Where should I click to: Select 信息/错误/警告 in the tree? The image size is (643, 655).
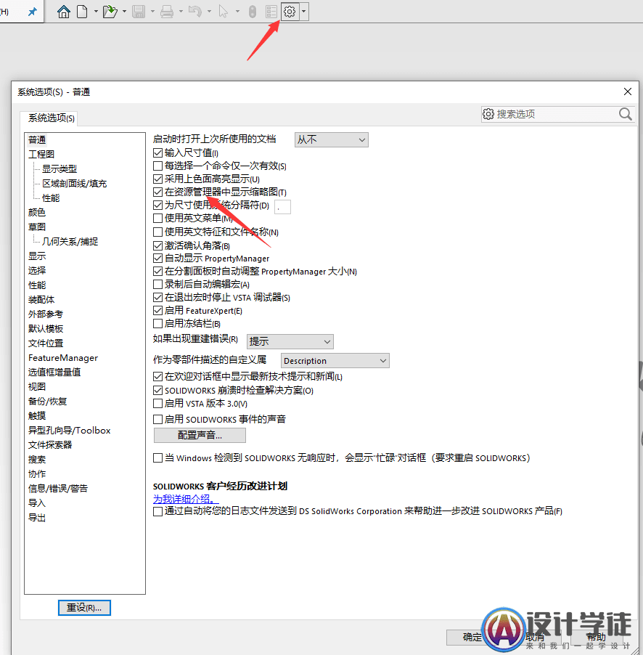point(57,488)
